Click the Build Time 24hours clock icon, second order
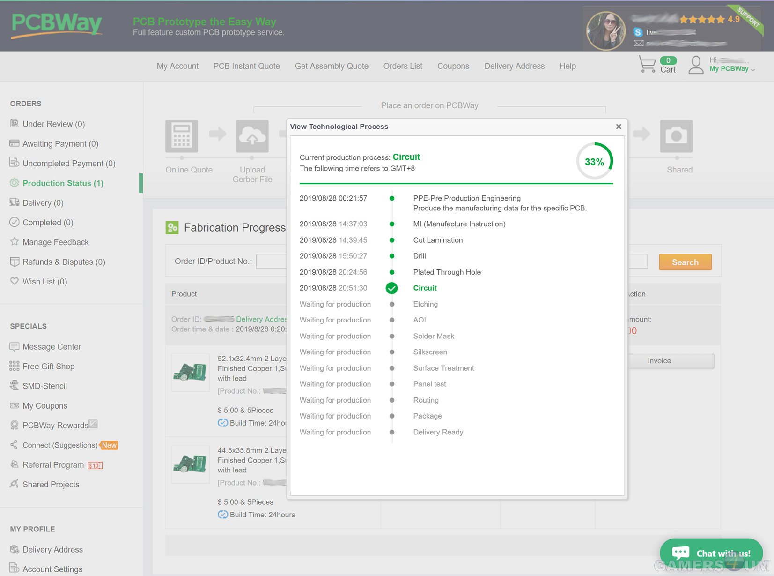The width and height of the screenshot is (774, 576). [x=222, y=515]
